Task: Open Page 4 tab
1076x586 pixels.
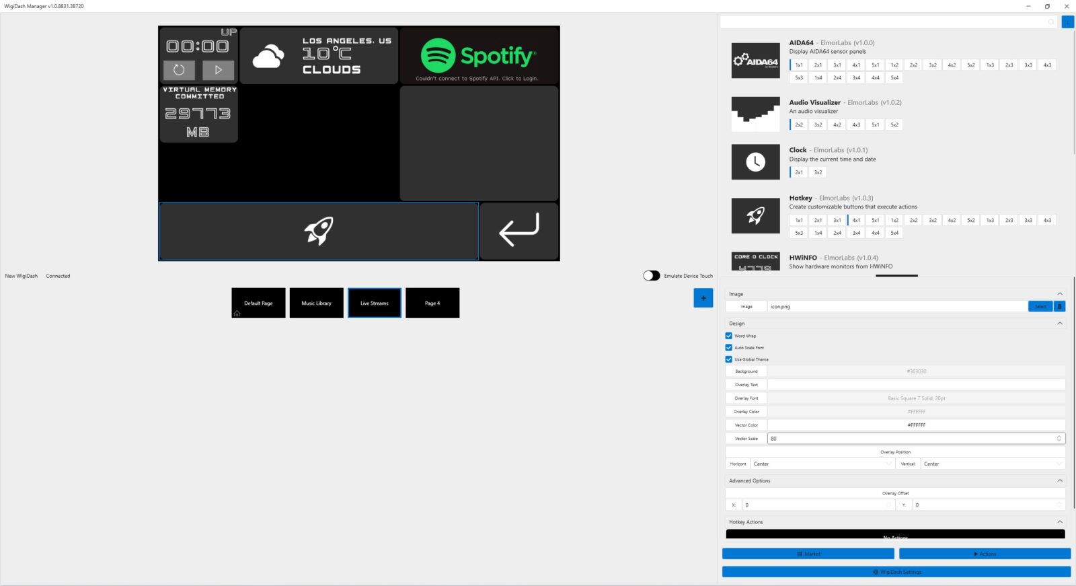Action: [x=432, y=303]
